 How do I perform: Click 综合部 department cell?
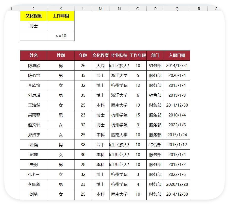click(155, 145)
